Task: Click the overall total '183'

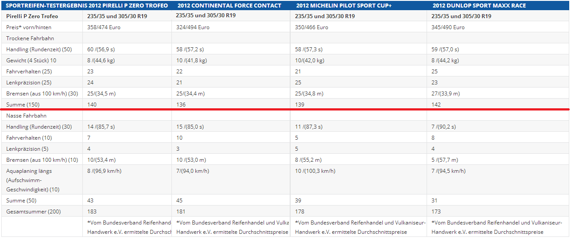Action: tap(92, 212)
